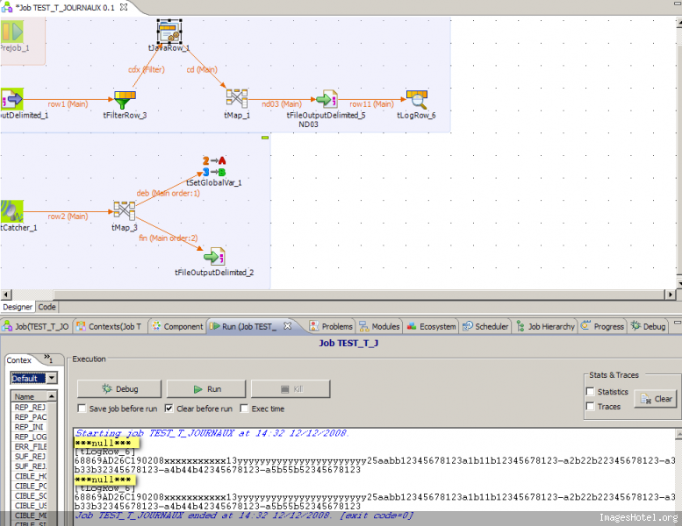The image size is (682, 526).
Task: Uncheck the Clear before run option
Action: click(x=169, y=409)
